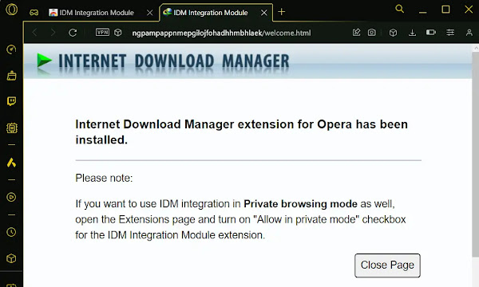
Task: Click the 'Please note:' text
Action: click(x=104, y=178)
